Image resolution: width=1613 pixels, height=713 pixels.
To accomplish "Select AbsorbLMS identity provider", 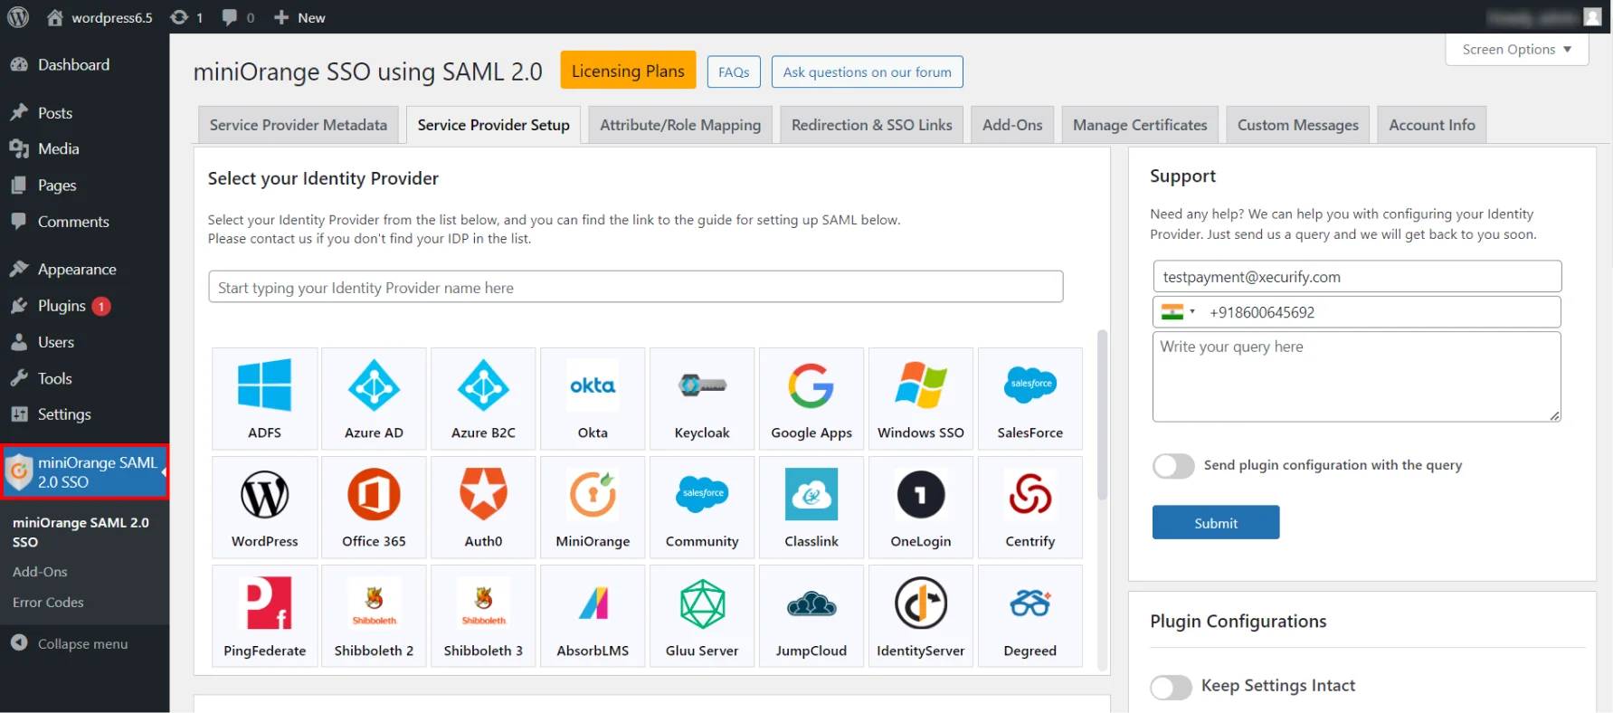I will [x=593, y=616].
